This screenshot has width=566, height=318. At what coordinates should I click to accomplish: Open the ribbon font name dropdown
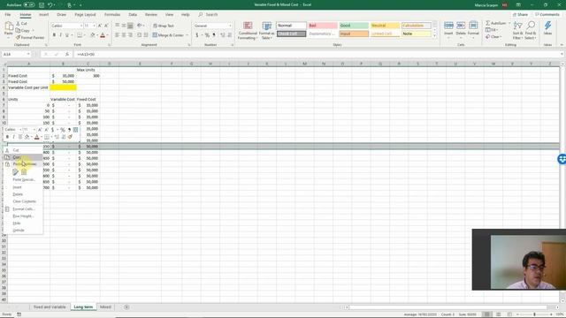[81, 26]
